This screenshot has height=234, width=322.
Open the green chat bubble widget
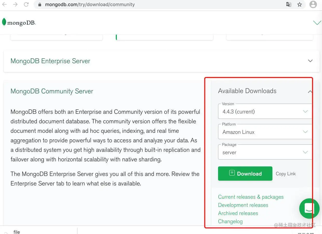coord(309,209)
